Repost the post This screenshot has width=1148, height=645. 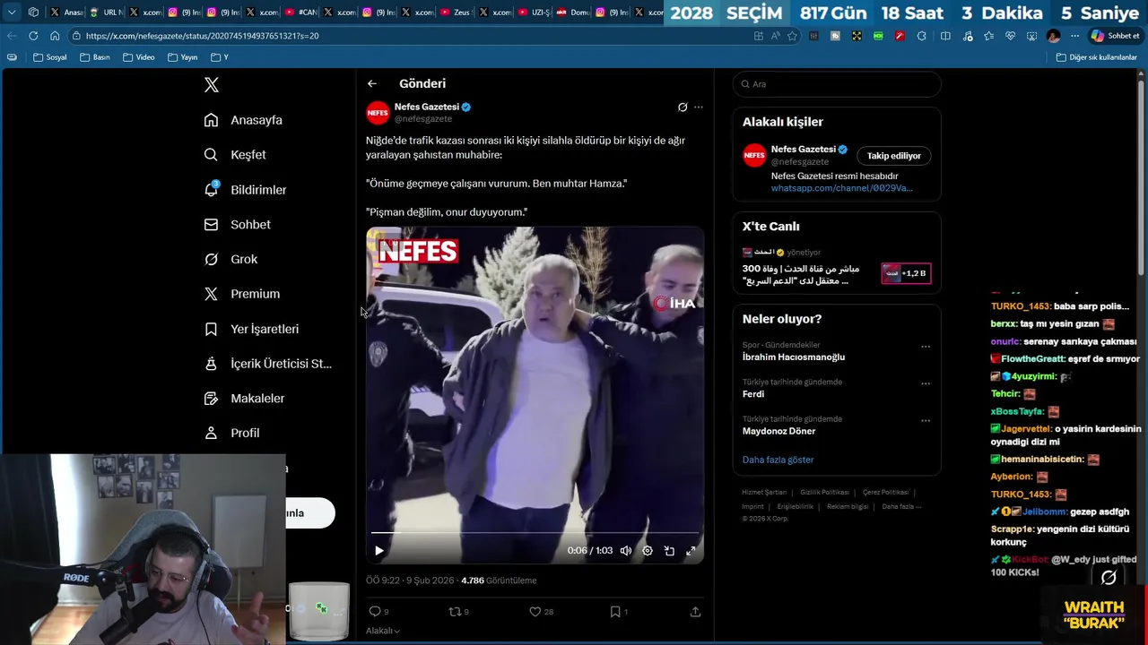458,612
